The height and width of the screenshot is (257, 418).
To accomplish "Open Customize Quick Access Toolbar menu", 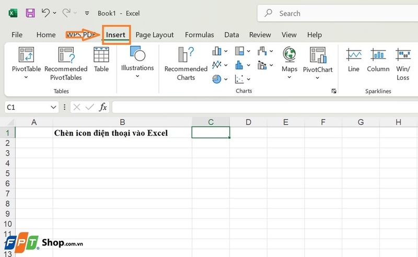I will [x=87, y=13].
